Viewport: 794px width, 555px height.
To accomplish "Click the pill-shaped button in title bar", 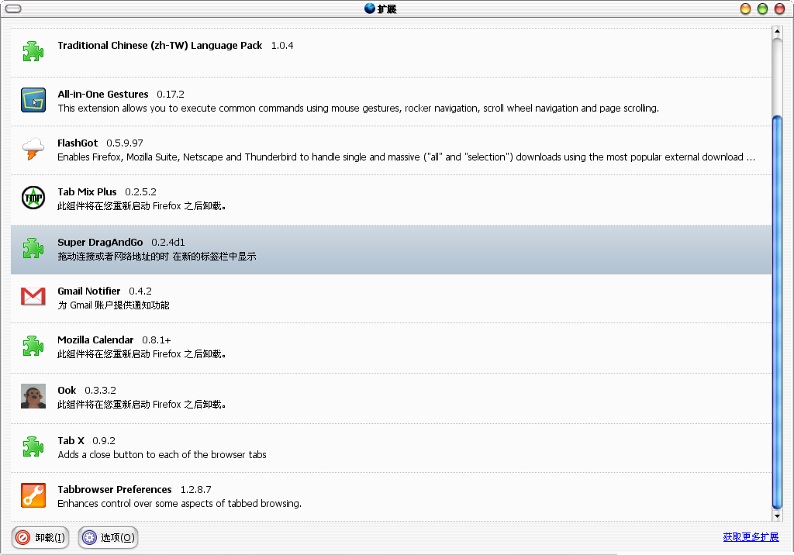I will [x=13, y=9].
